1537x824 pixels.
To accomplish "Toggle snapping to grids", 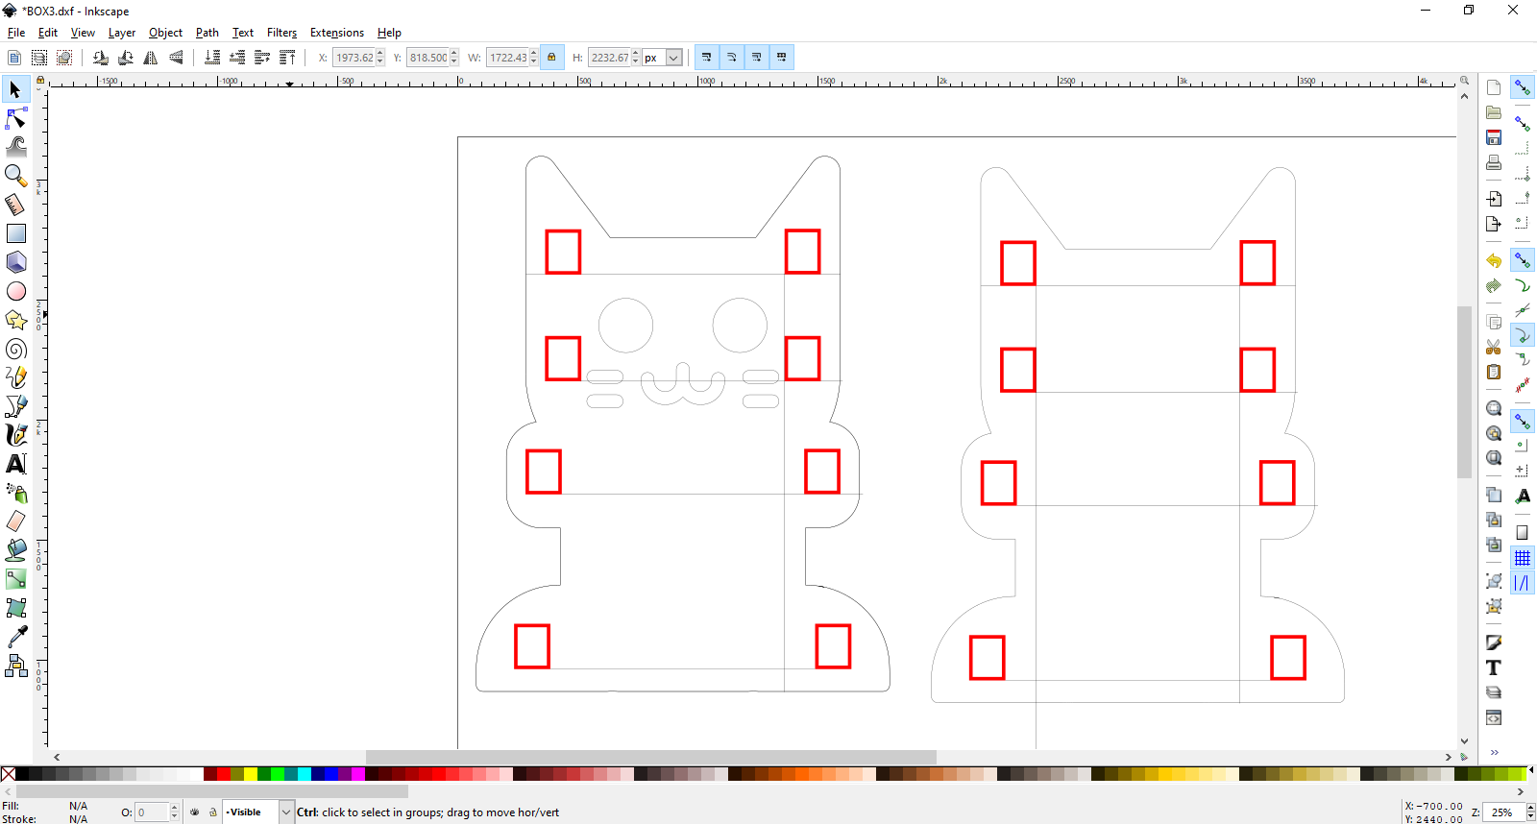I will pyautogui.click(x=1523, y=558).
